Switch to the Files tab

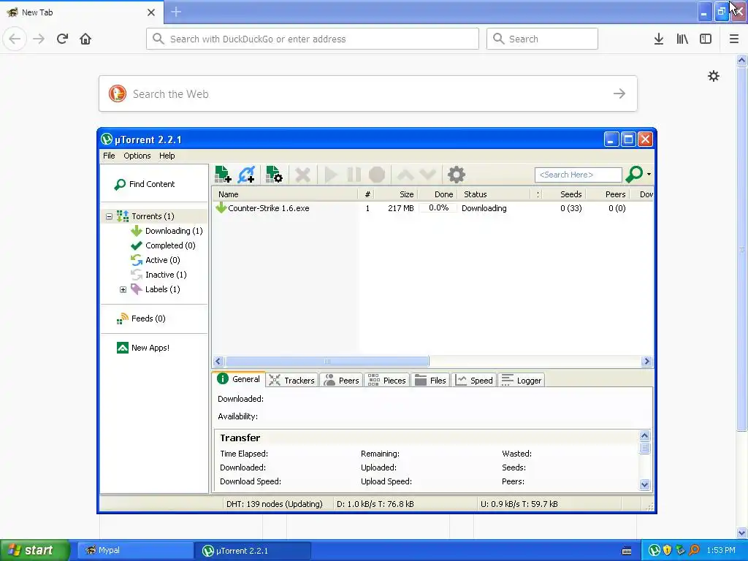pos(430,380)
